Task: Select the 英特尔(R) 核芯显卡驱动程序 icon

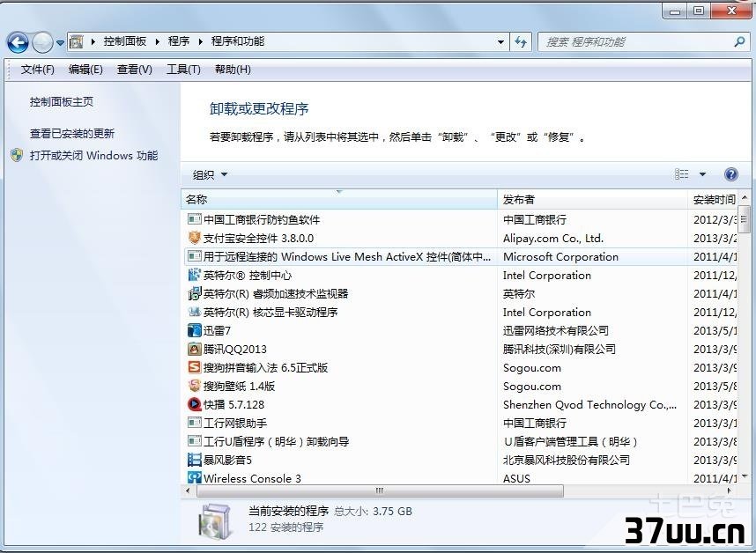Action: point(195,312)
